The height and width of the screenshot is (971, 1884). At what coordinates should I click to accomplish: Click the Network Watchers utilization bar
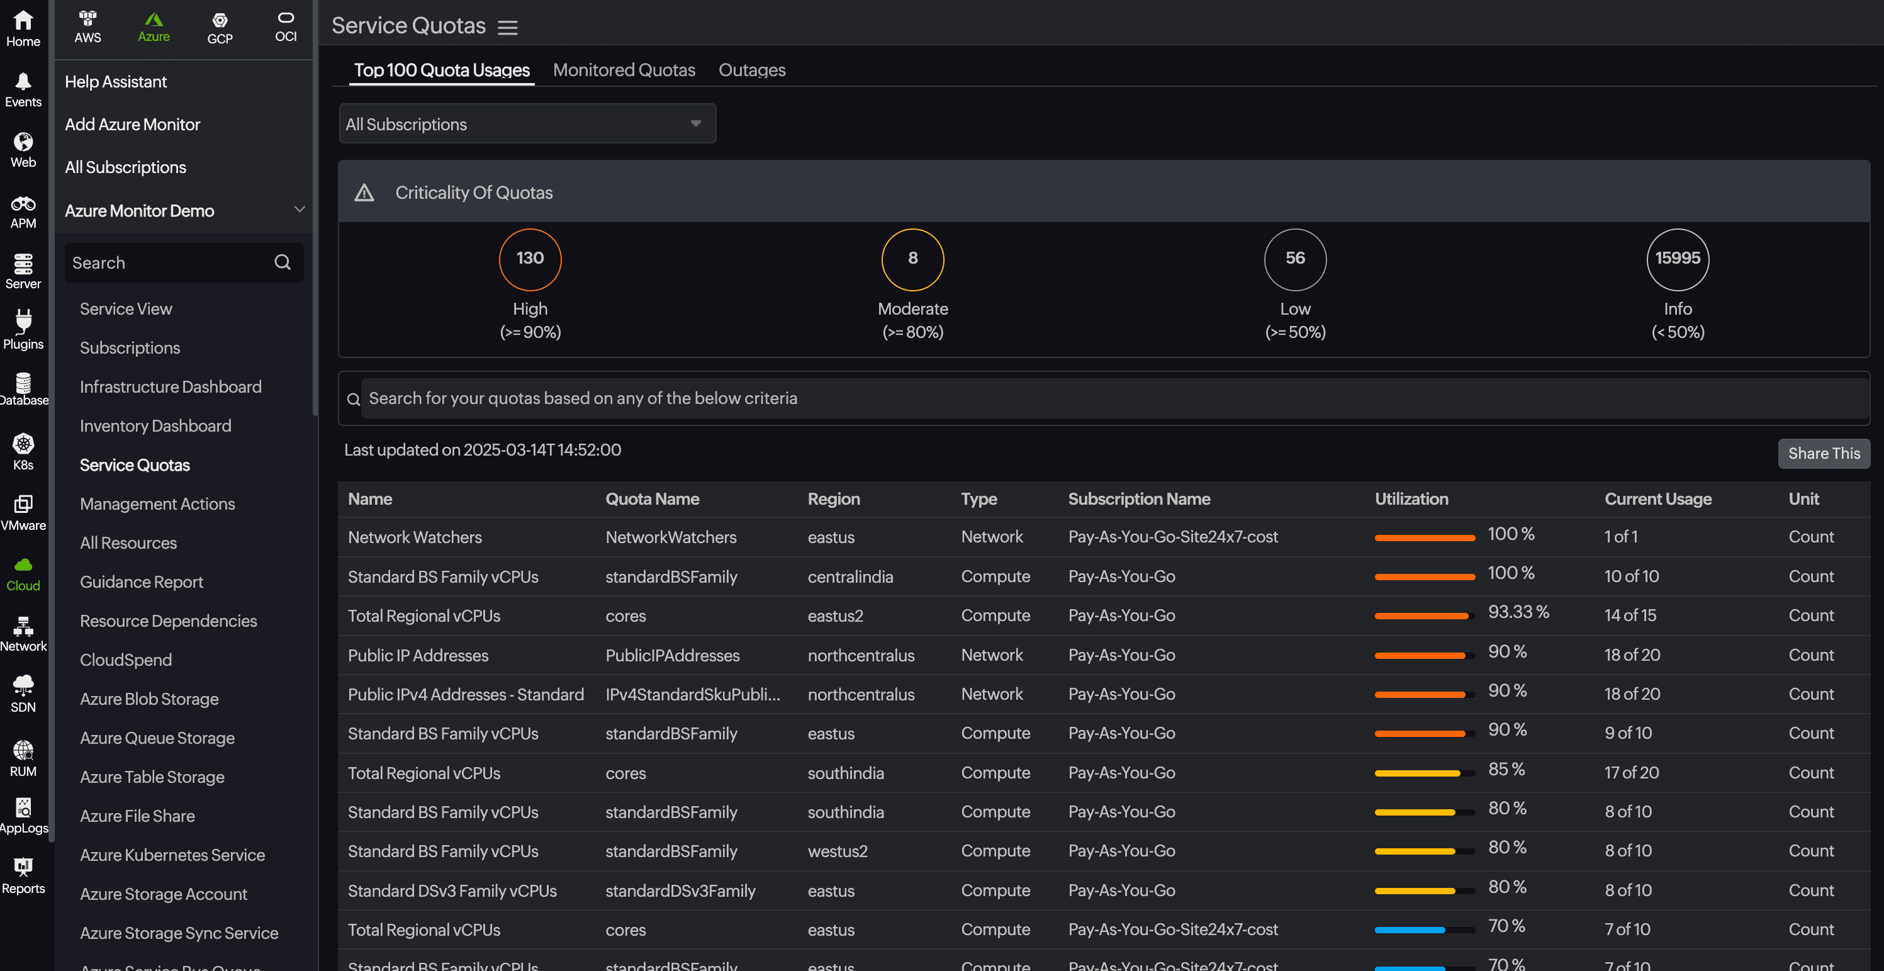click(x=1424, y=537)
